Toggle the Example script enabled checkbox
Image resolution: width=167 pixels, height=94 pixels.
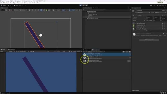[136, 29]
